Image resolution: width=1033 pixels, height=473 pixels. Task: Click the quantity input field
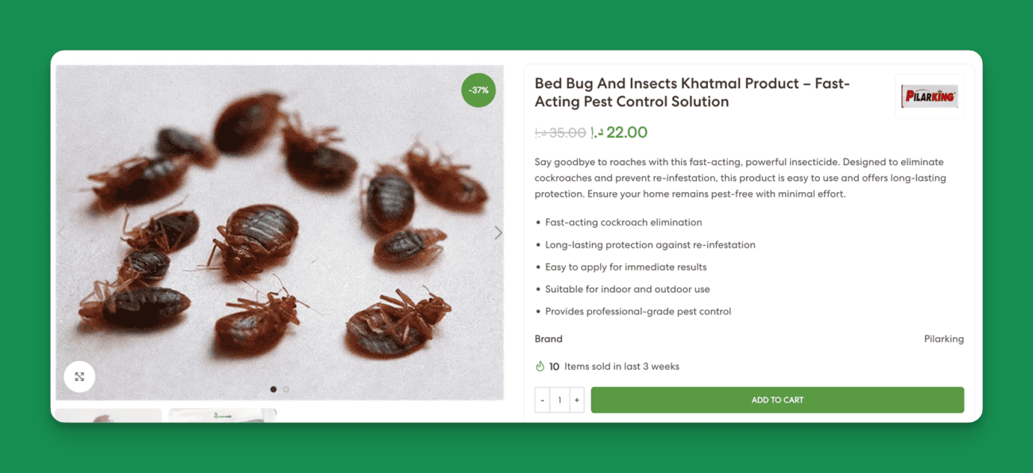[x=559, y=400]
